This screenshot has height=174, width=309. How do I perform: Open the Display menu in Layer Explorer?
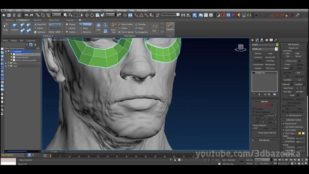pos(14,41)
